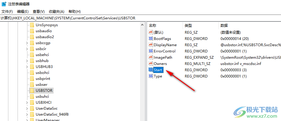Select the usbser folder icon
Image resolution: width=281 pixels, height=121 pixels.
pos(32,85)
